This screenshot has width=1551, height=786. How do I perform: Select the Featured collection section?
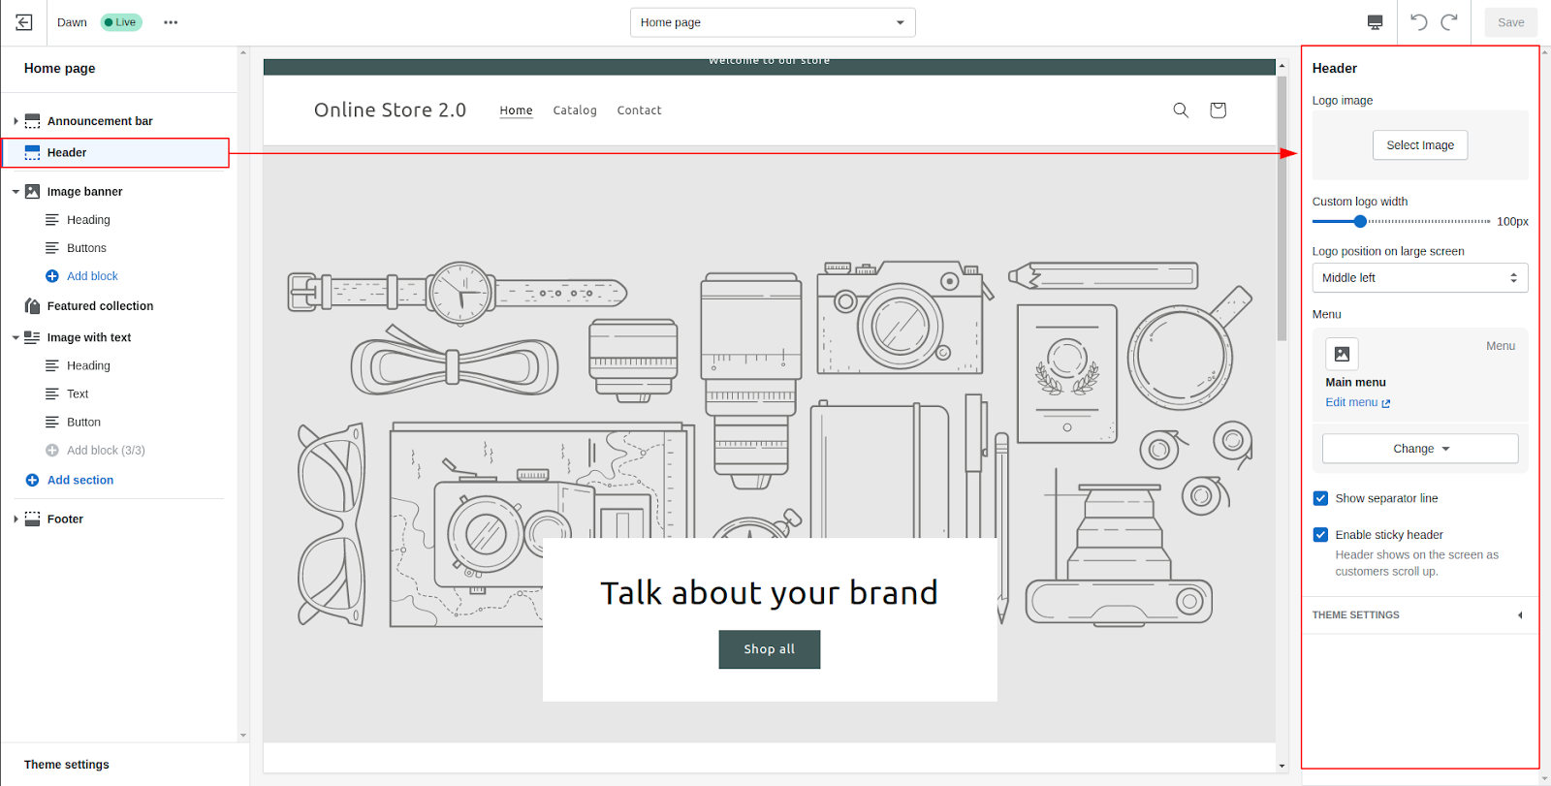tap(100, 306)
